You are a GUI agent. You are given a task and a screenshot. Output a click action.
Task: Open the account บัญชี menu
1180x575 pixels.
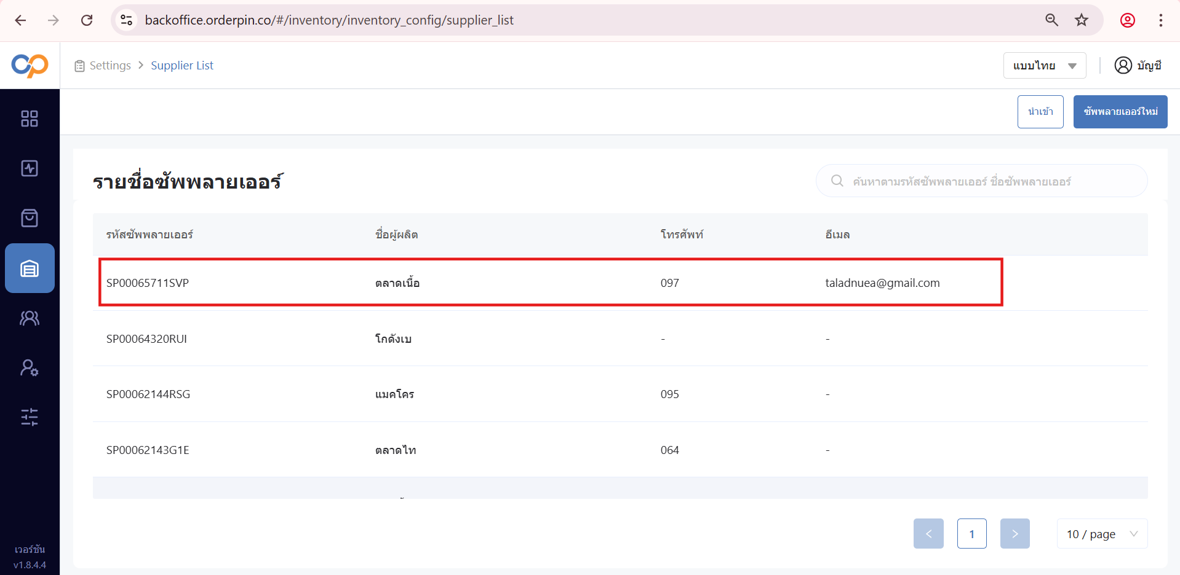pos(1138,65)
